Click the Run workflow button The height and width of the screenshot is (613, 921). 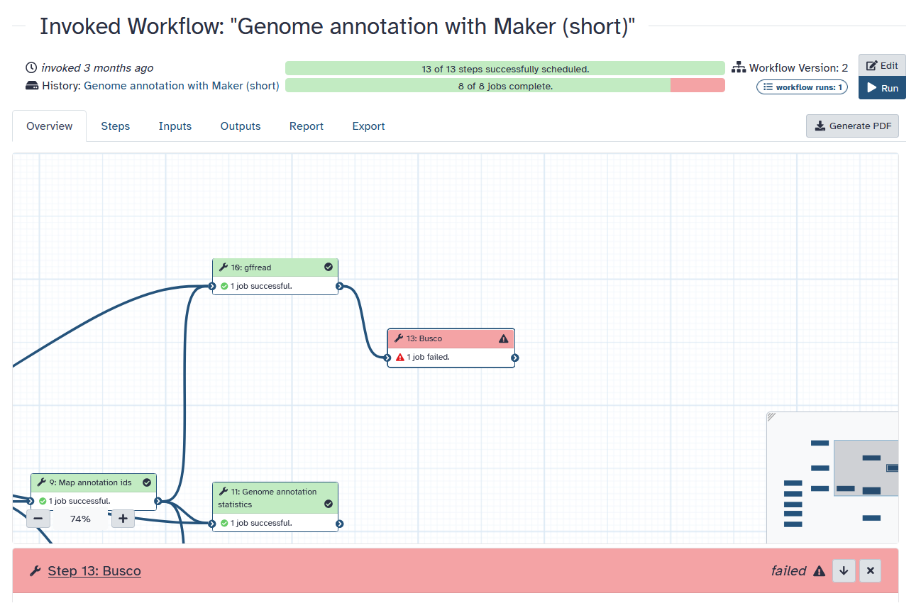[882, 88]
